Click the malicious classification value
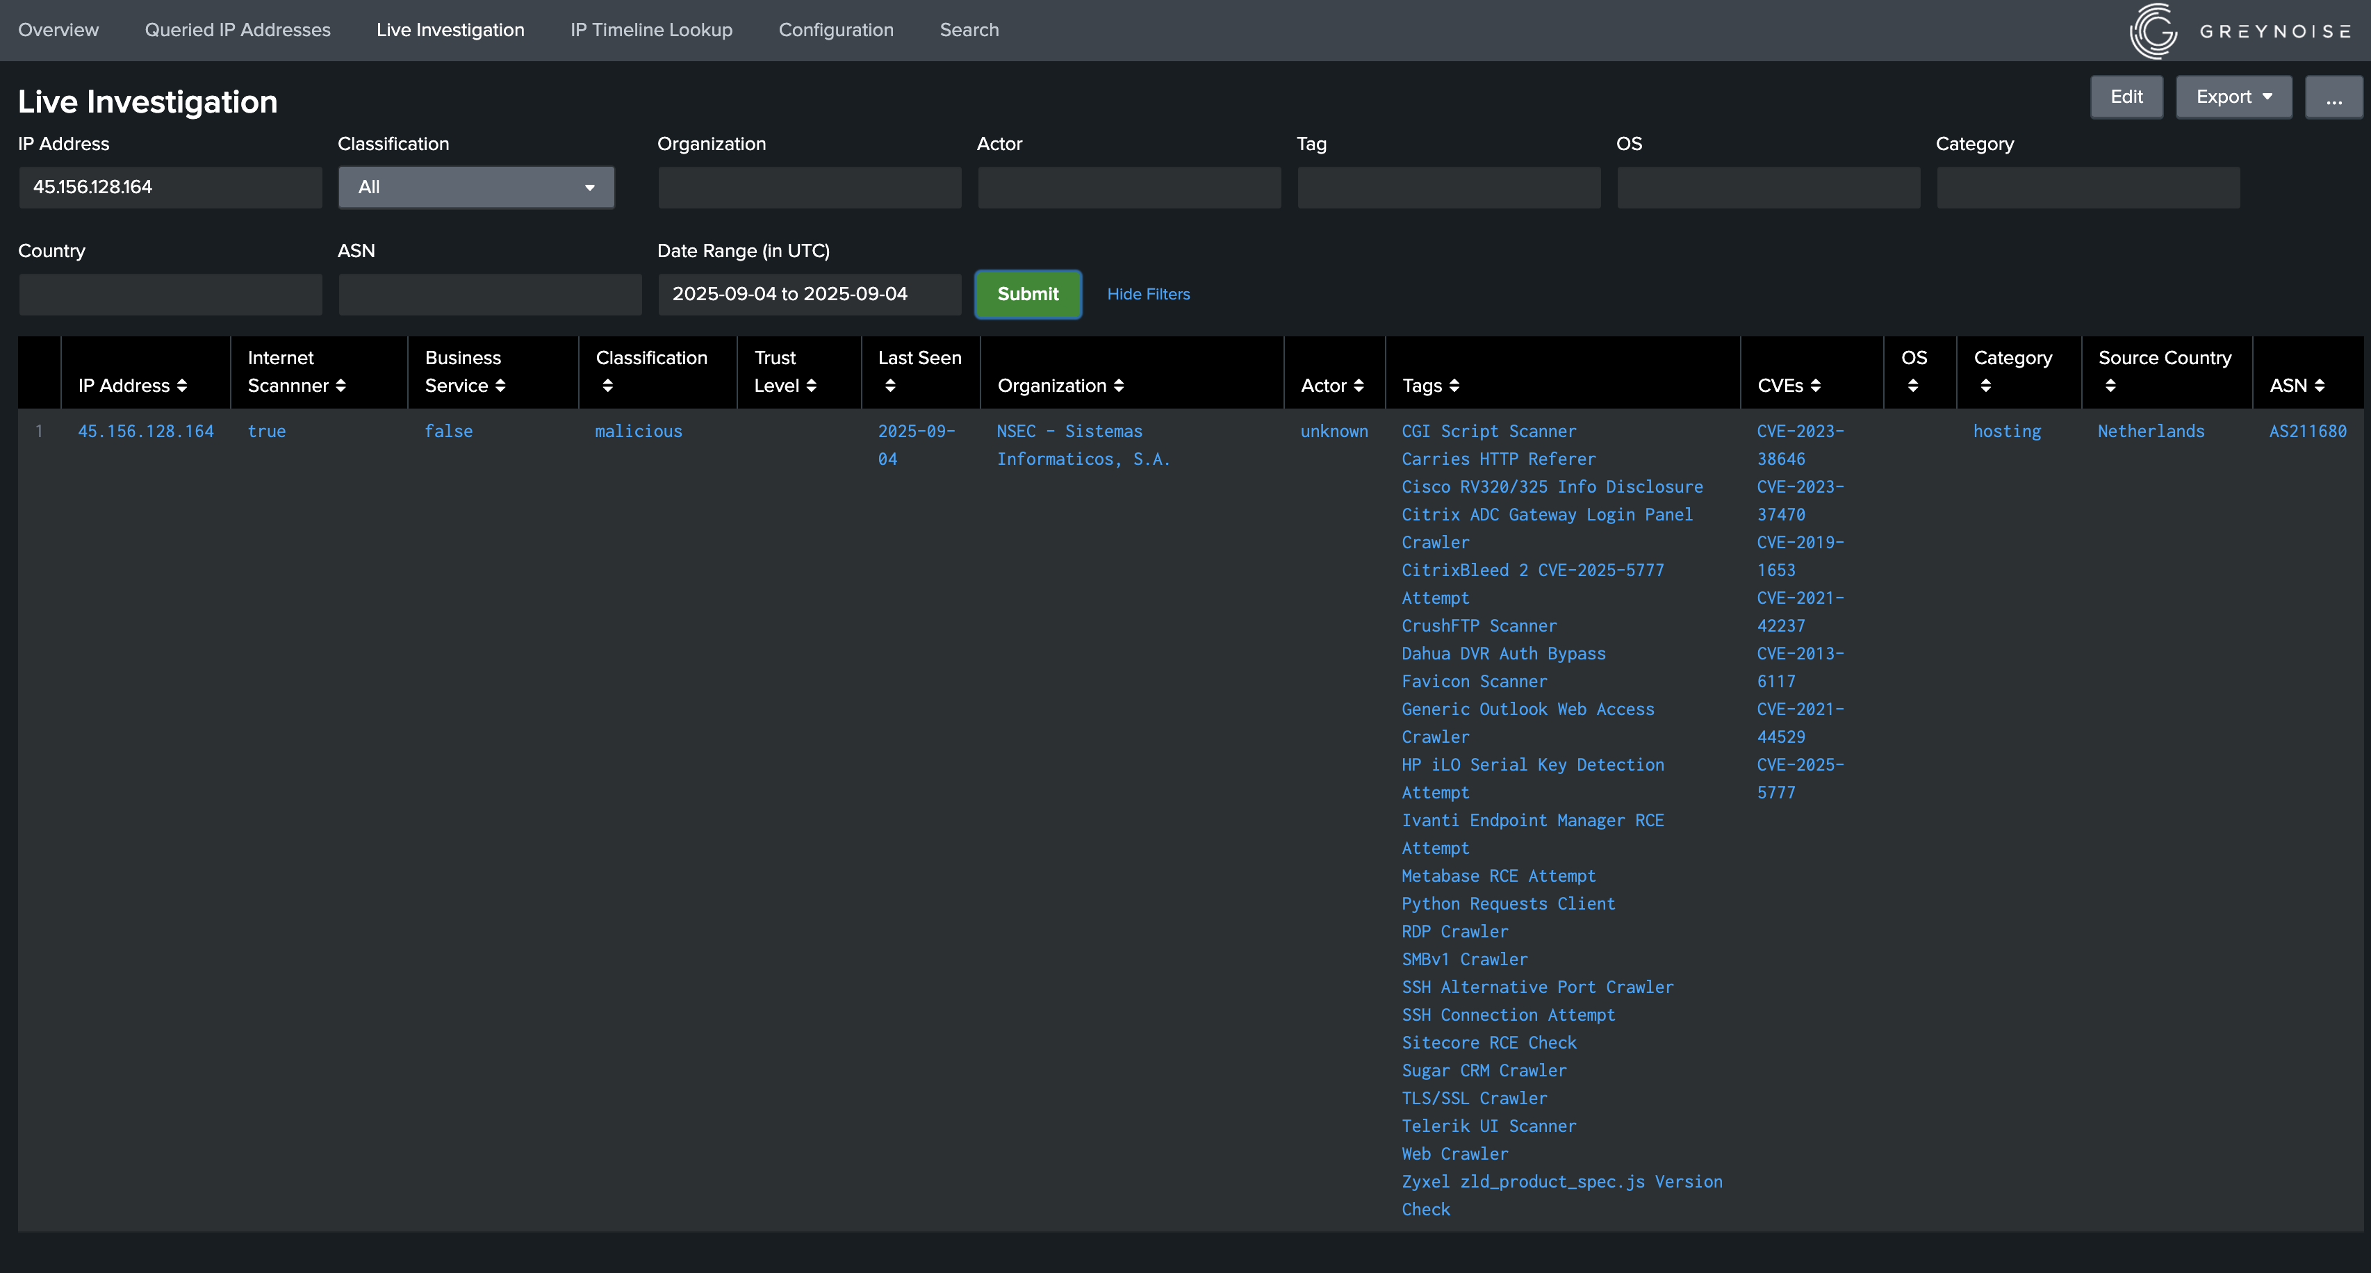This screenshot has height=1273, width=2371. 638,431
